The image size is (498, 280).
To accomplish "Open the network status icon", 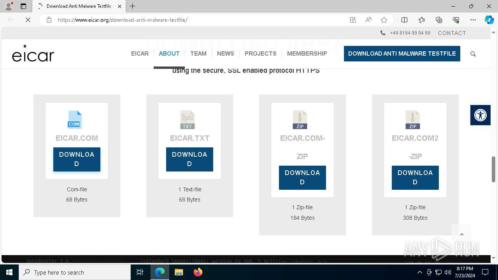I will coord(438,272).
